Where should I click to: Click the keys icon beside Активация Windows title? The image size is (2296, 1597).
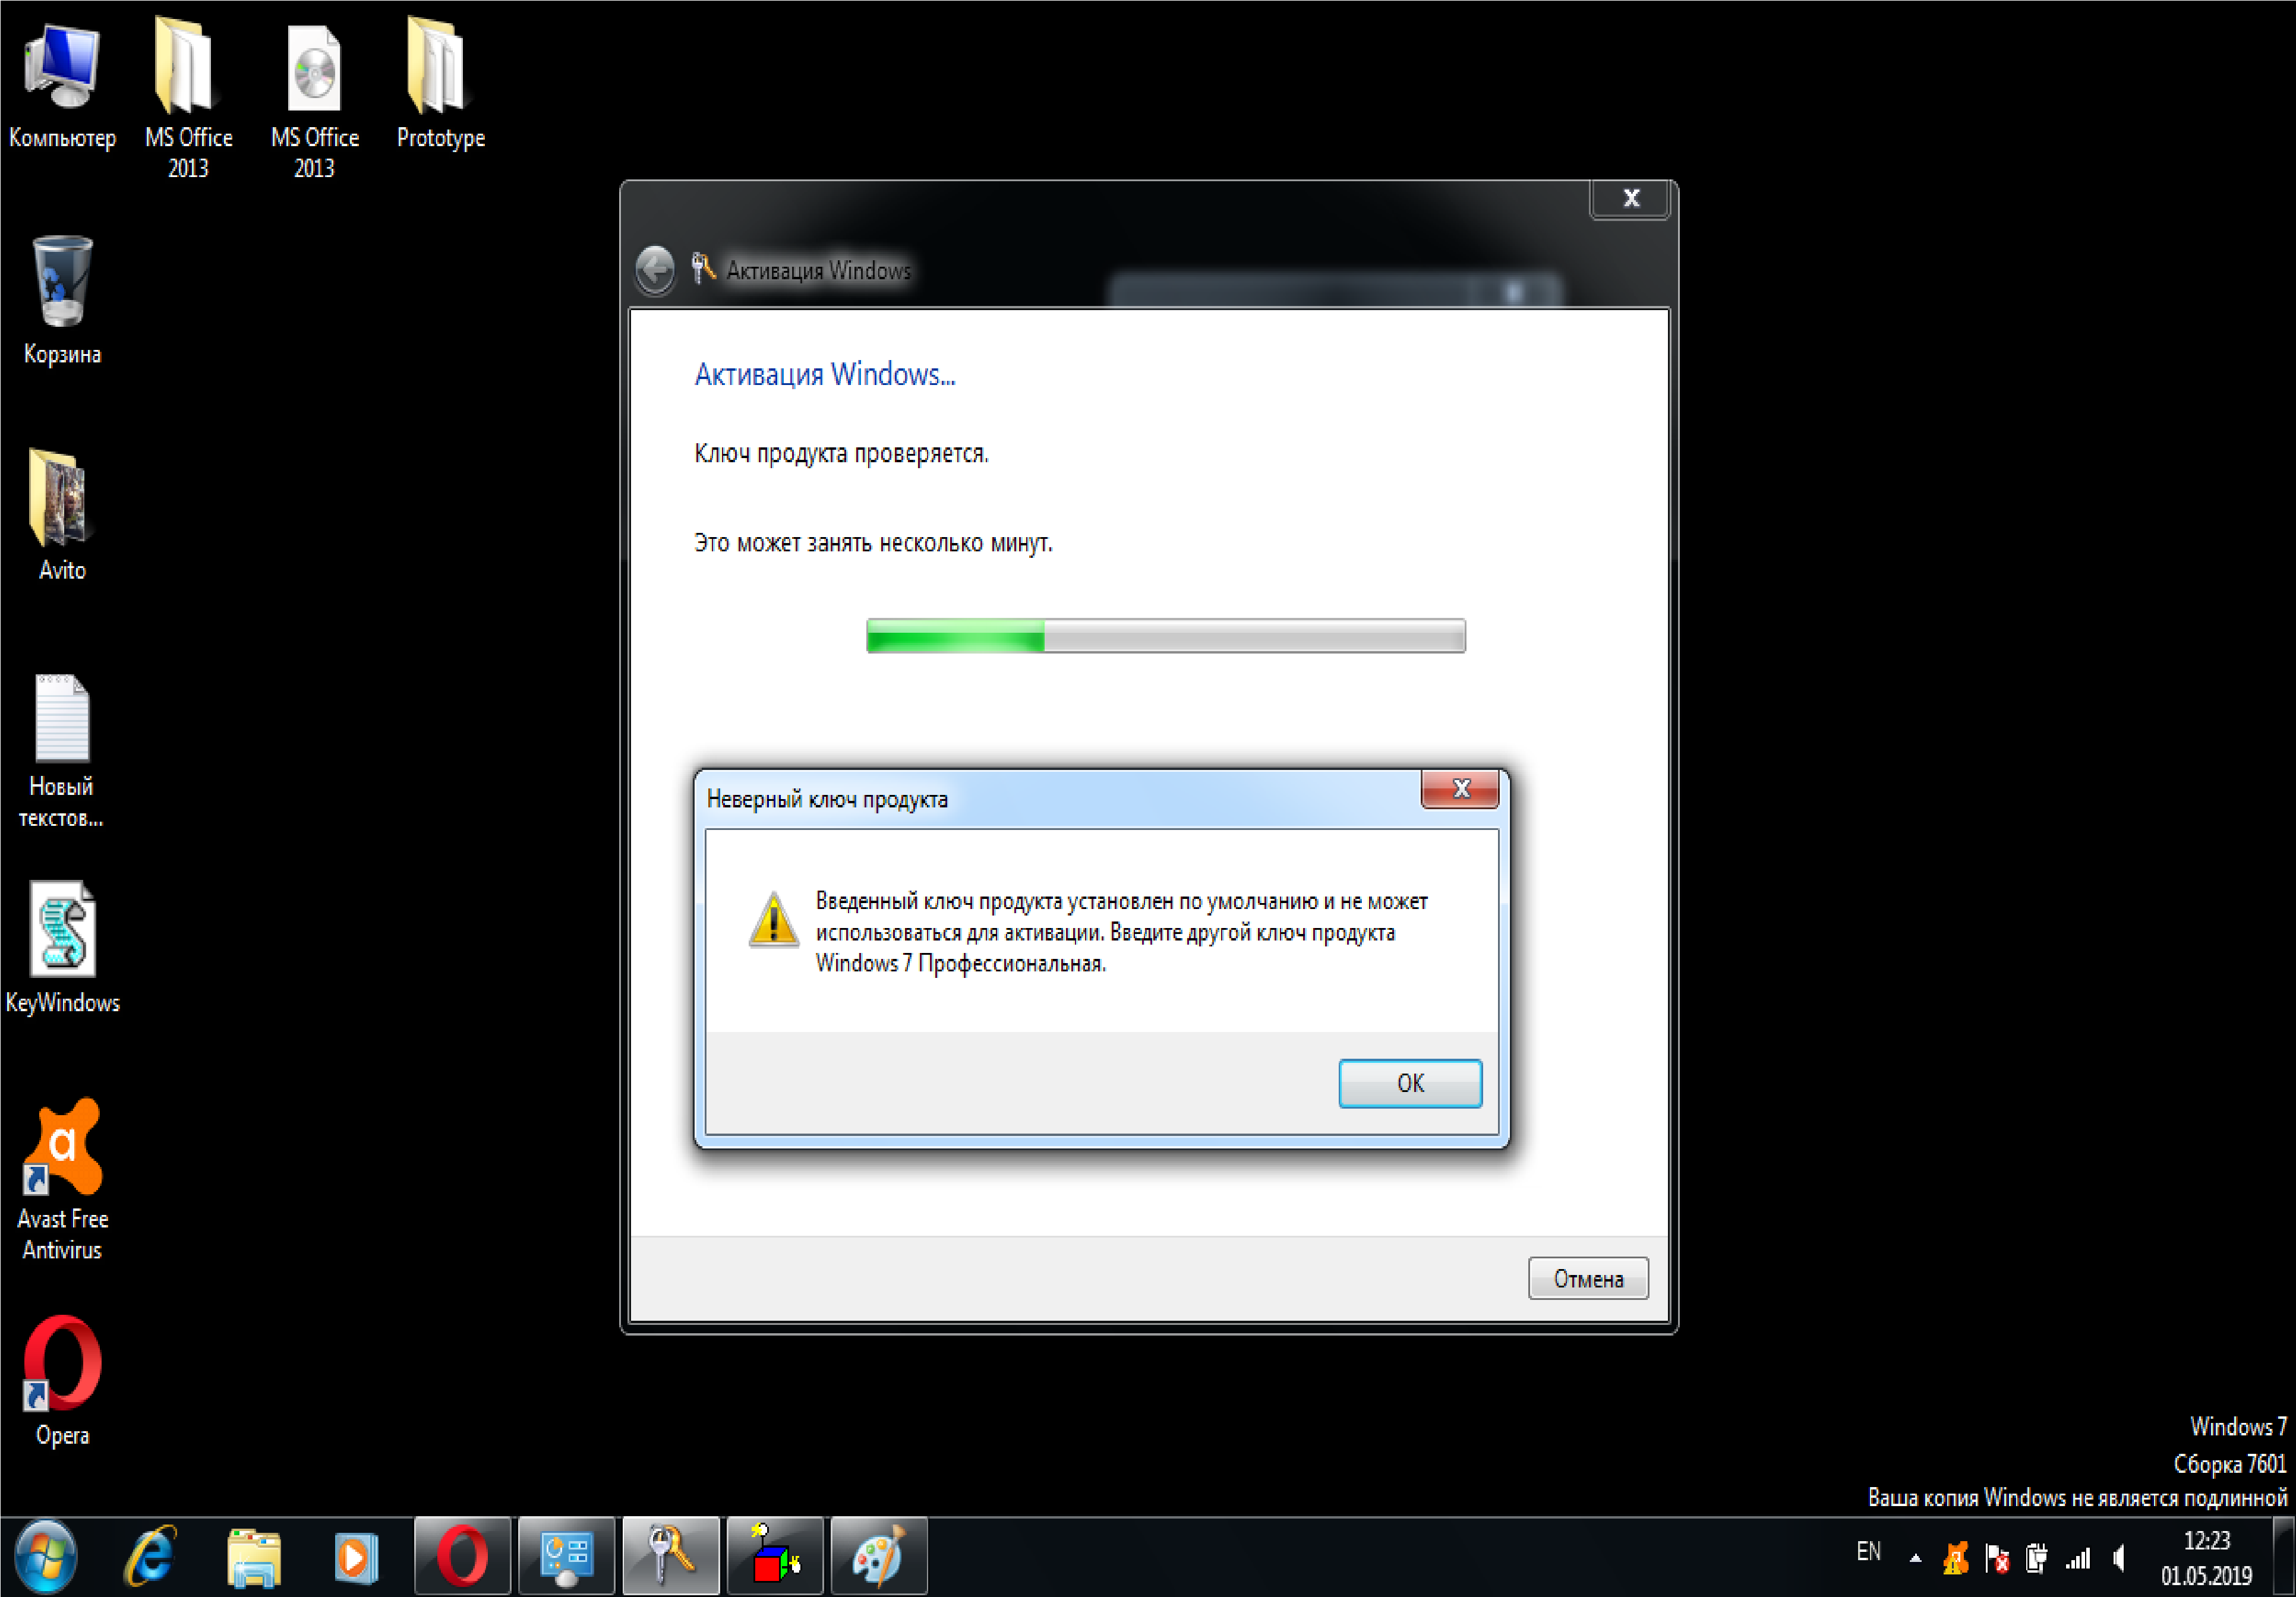(x=703, y=268)
